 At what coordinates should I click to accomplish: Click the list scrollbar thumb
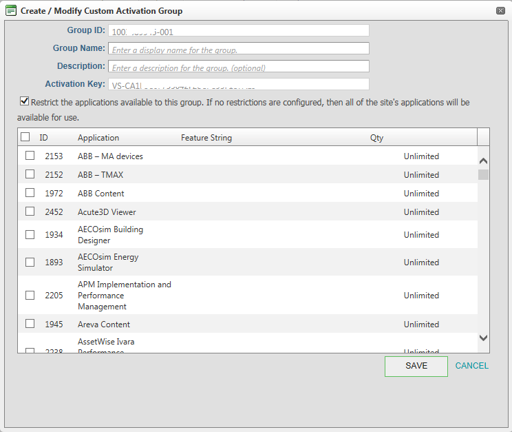coord(483,174)
